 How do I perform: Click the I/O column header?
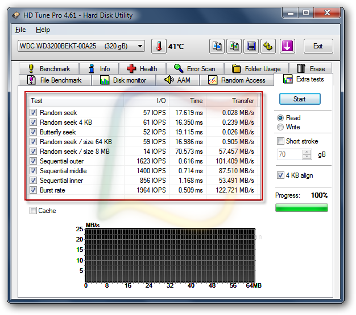[147, 101]
